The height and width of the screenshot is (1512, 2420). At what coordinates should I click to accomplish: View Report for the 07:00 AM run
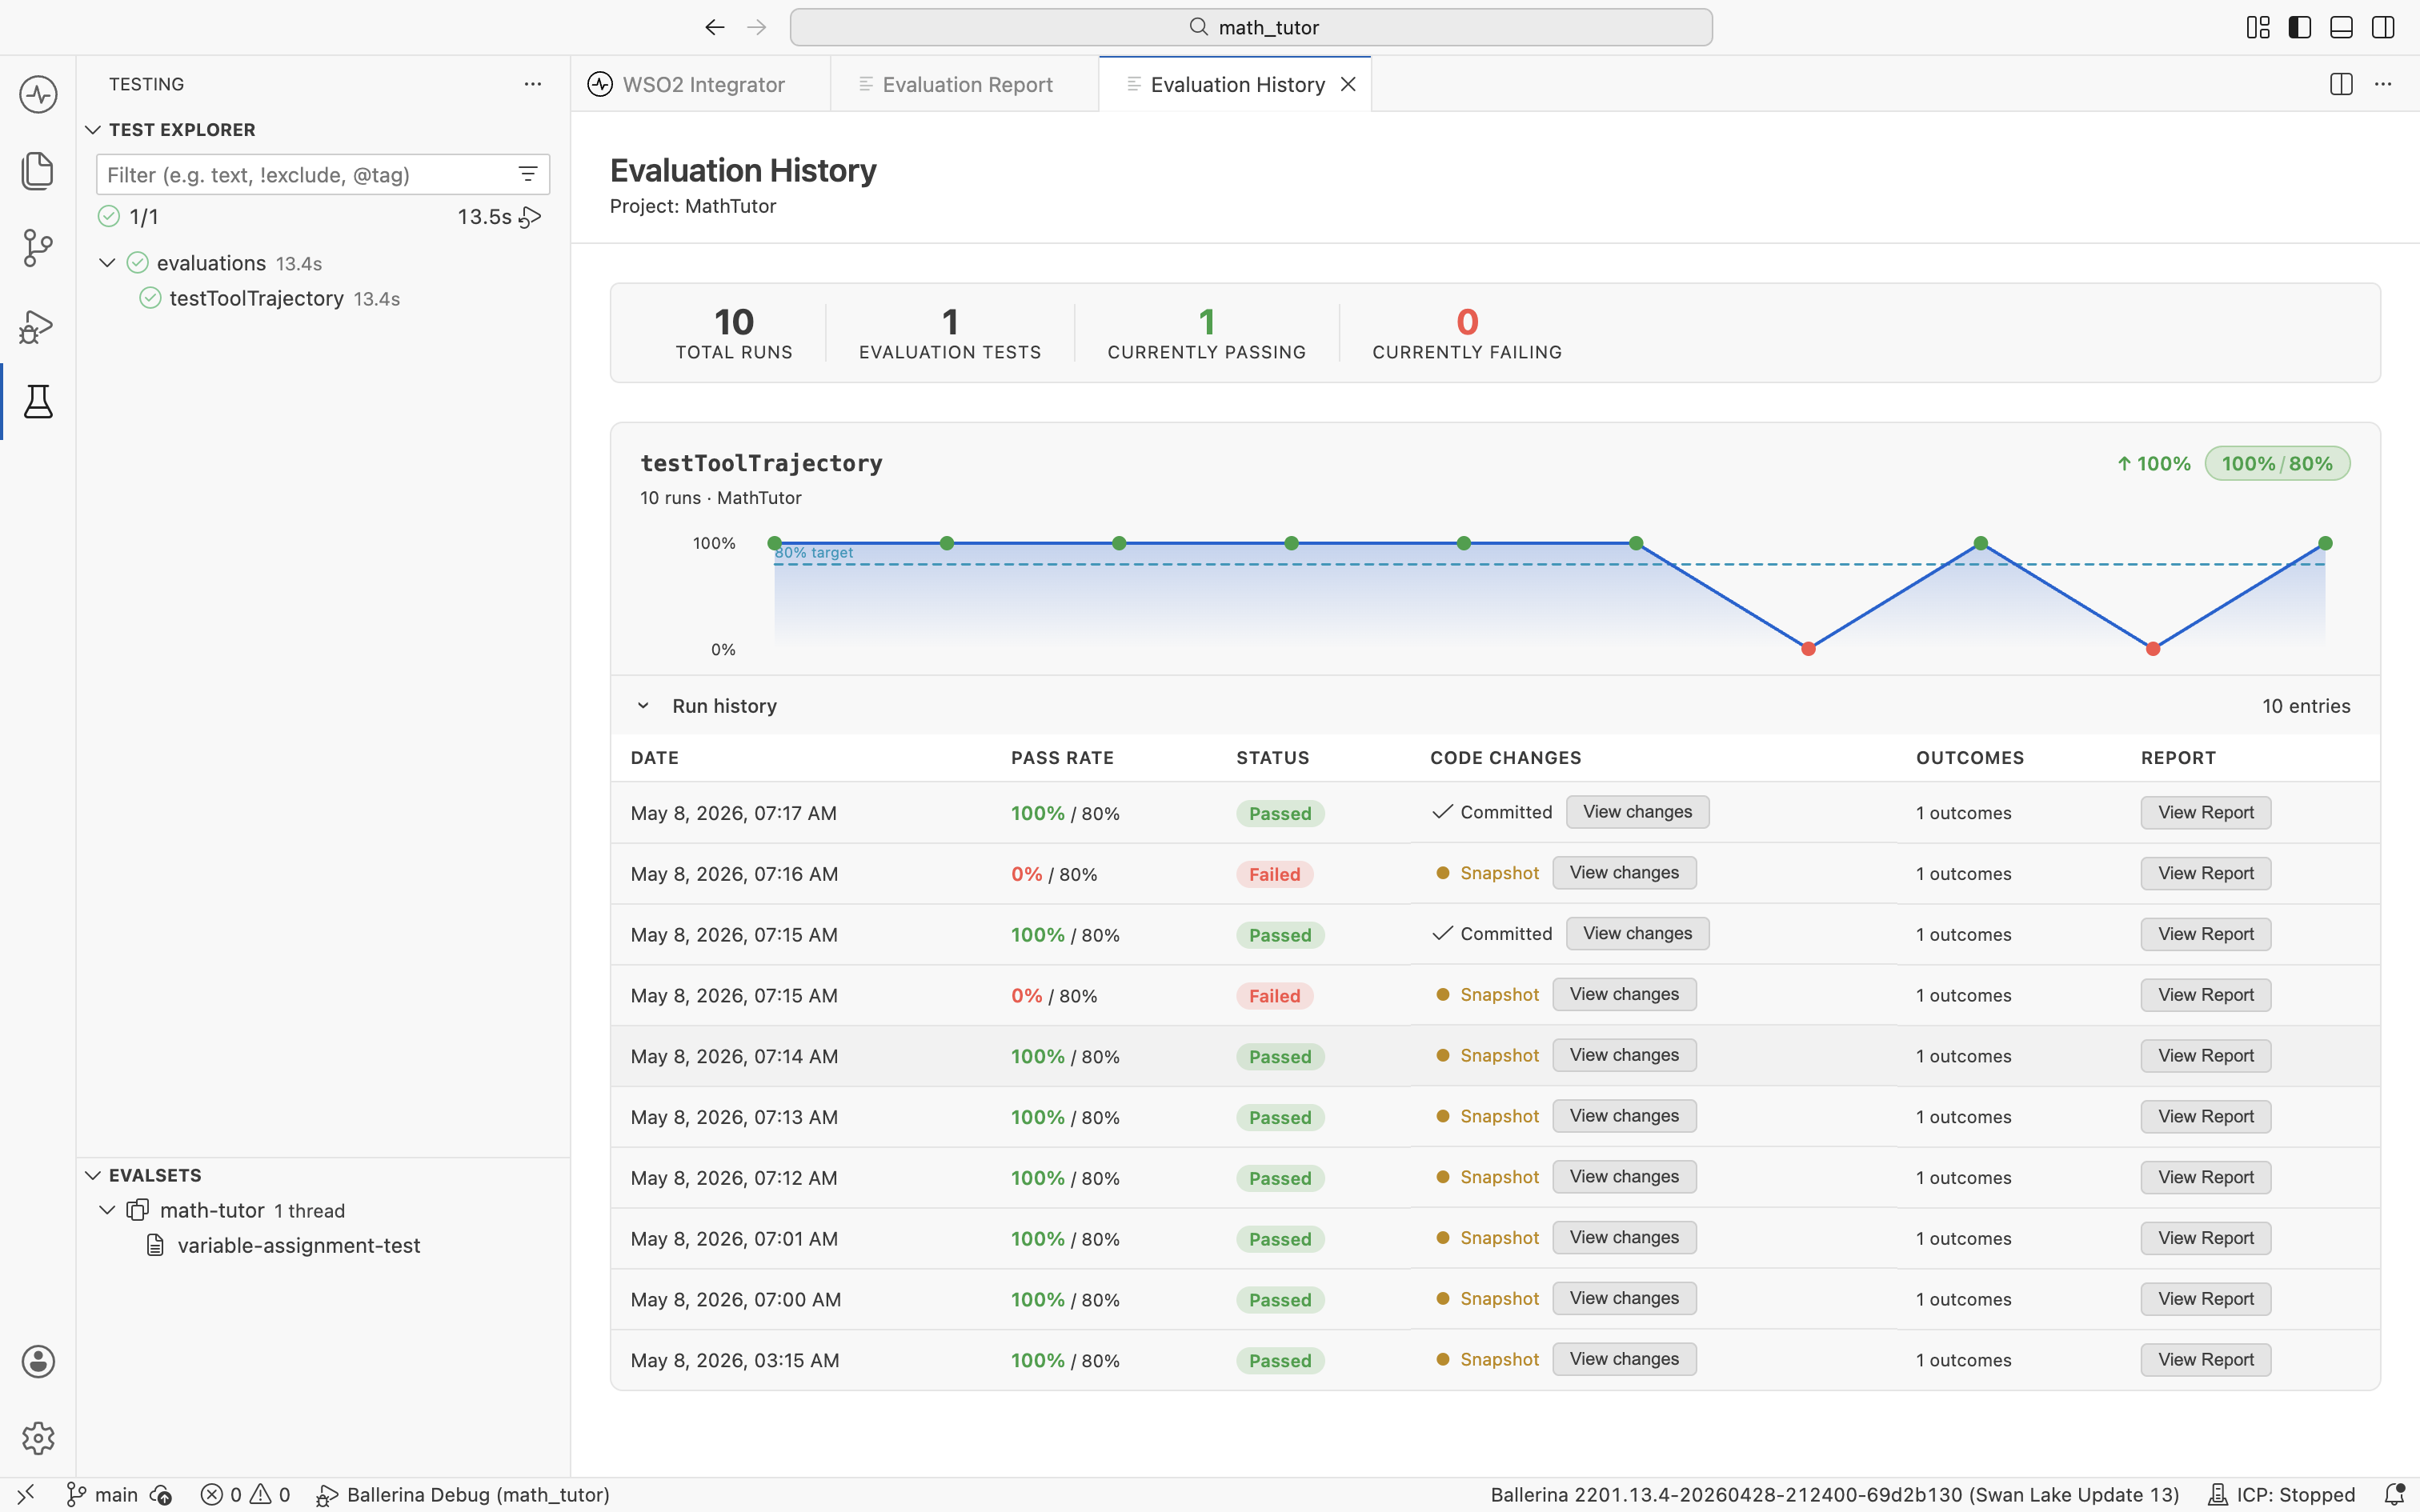[x=2205, y=1299]
